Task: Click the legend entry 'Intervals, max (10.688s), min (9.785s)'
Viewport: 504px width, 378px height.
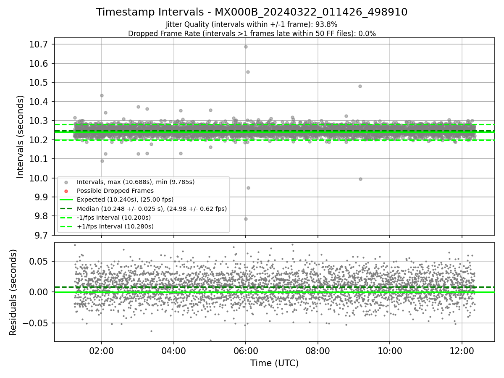Action: [136, 182]
